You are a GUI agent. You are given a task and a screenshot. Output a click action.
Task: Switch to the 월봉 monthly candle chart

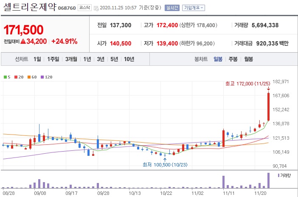[x=248, y=59]
